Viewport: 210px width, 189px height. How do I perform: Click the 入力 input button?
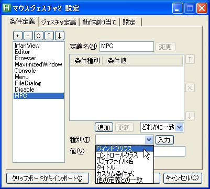[x=164, y=140]
